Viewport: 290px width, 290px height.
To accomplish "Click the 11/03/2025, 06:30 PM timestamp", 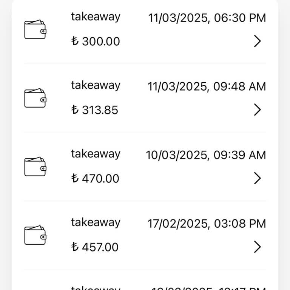I will pos(207,18).
